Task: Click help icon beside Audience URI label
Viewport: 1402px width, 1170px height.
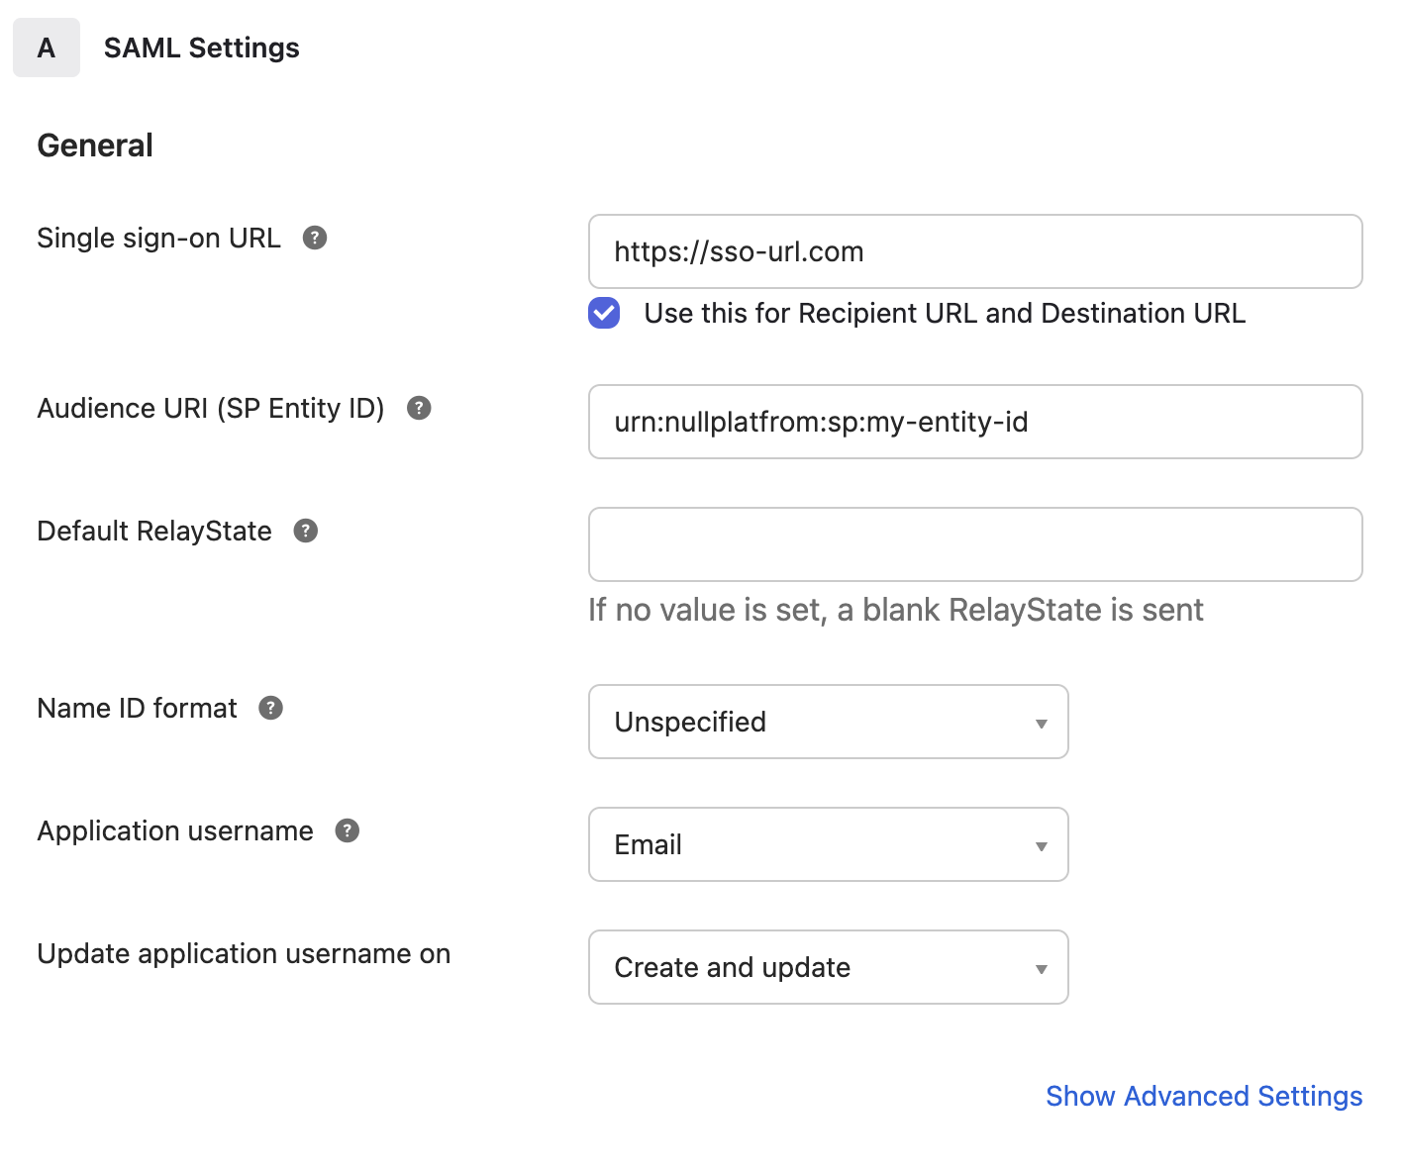Action: (419, 408)
